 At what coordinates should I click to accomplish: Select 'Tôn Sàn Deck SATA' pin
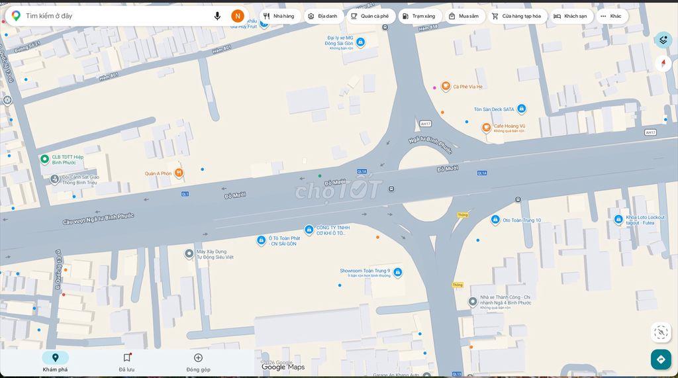(522, 108)
